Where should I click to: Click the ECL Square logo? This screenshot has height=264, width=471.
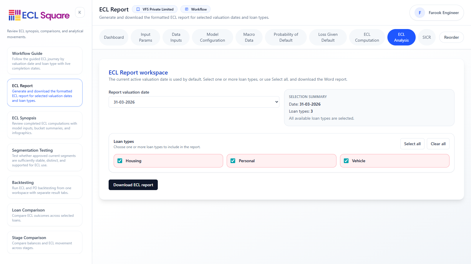39,15
